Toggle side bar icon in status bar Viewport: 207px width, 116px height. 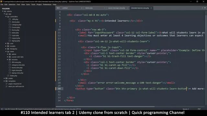coord(2,109)
